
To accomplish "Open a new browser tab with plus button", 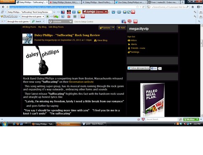I will (182, 2).
